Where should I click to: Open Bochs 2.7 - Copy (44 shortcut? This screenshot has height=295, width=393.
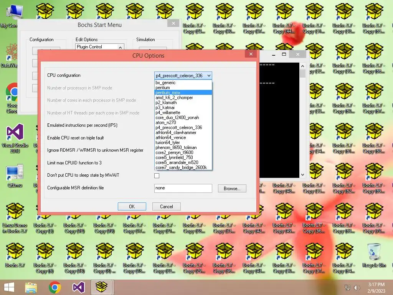[x=284, y=18]
